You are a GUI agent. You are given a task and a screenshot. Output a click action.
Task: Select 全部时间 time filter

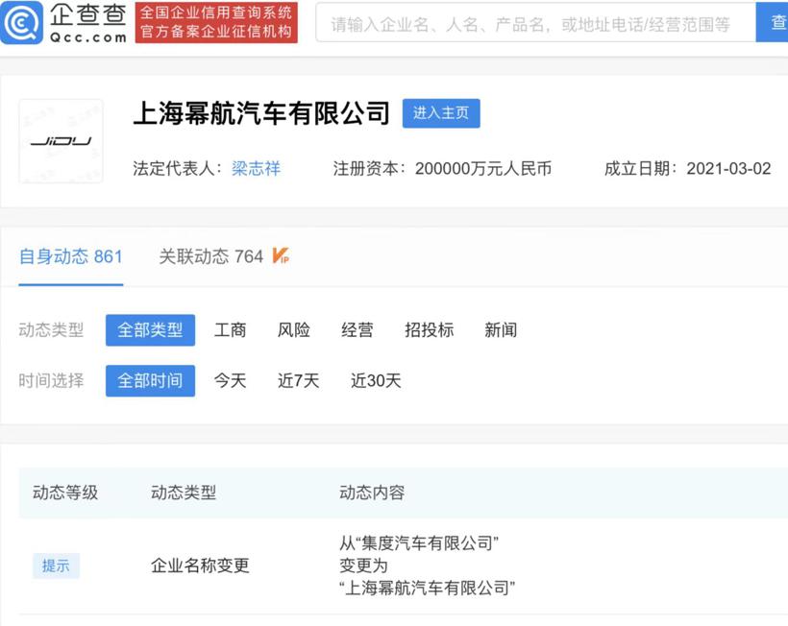[150, 381]
